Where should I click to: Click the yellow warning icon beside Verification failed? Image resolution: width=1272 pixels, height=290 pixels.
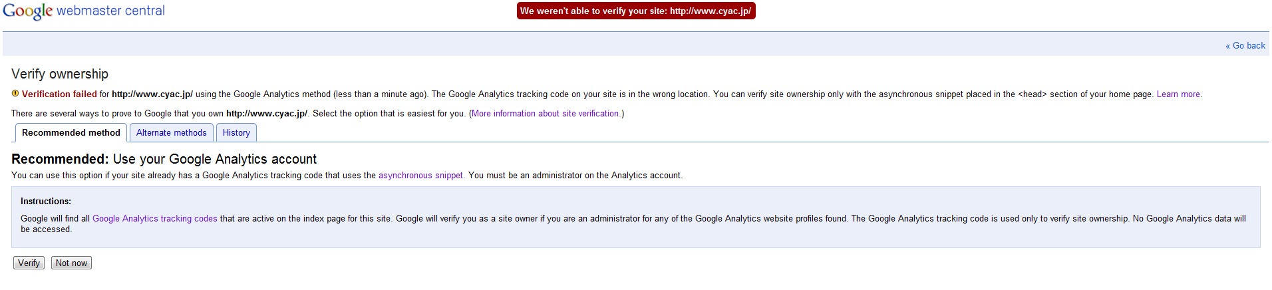coord(15,94)
